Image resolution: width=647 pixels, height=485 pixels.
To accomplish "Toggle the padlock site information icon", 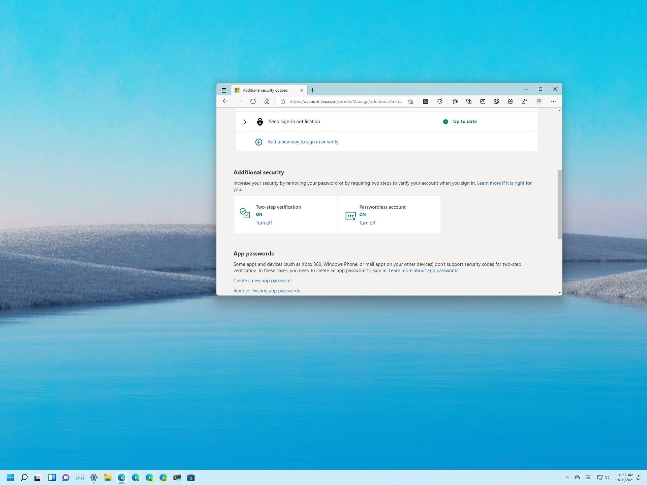I will pyautogui.click(x=282, y=101).
